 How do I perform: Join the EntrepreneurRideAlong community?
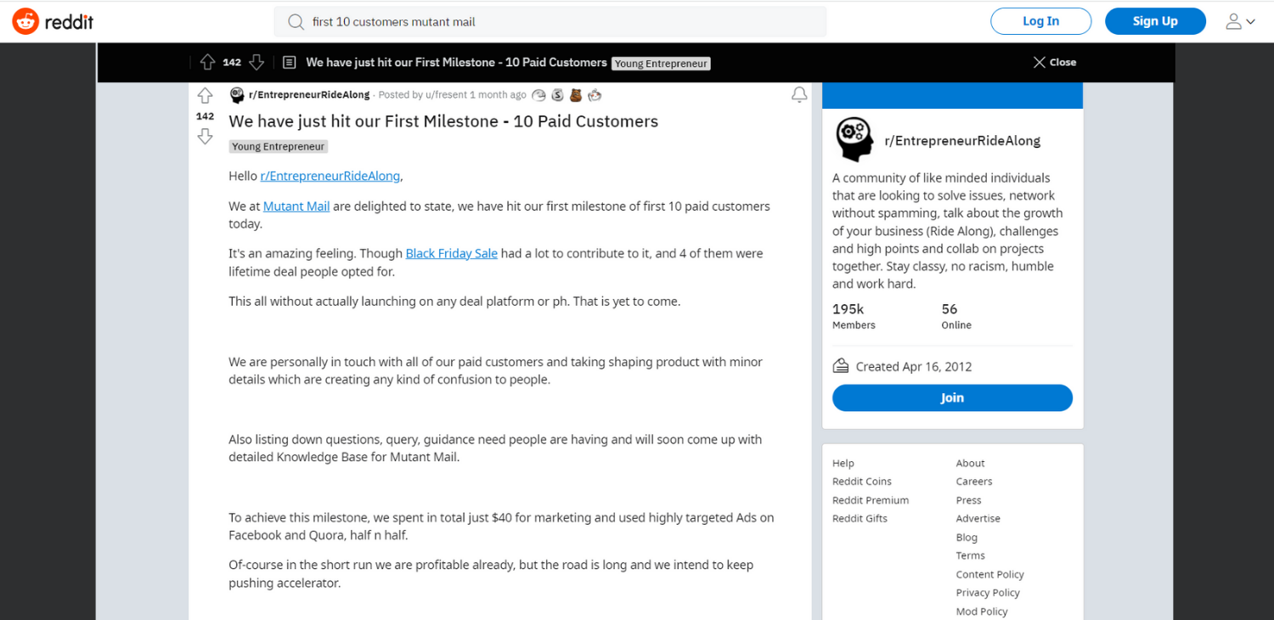pyautogui.click(x=952, y=397)
